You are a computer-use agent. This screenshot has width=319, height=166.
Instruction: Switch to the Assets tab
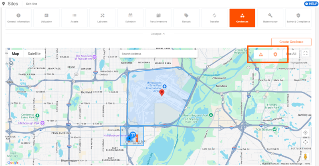click(75, 18)
